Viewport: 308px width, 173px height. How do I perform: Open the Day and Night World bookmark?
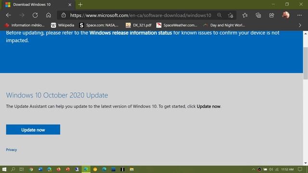tap(224, 25)
